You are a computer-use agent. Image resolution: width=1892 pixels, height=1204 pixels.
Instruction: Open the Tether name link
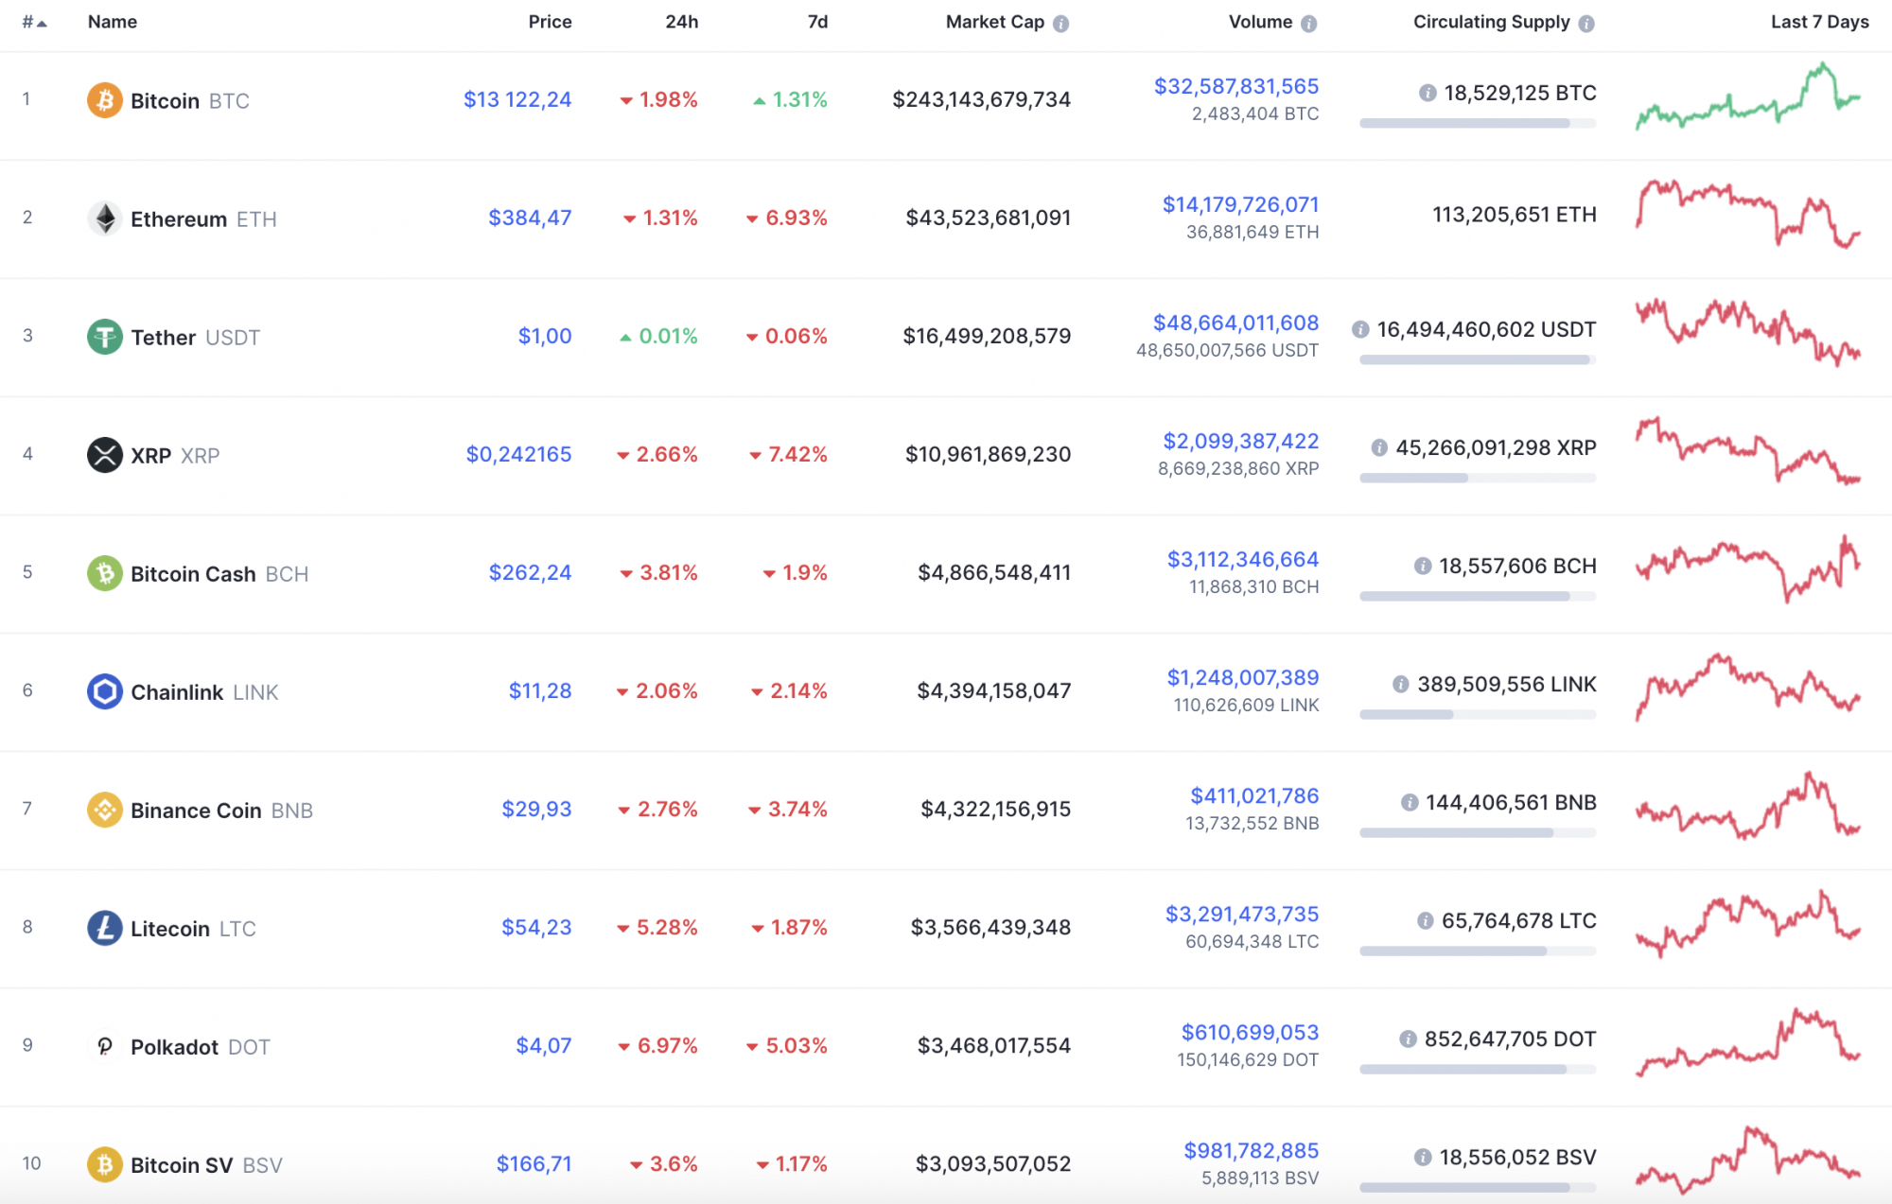164,338
